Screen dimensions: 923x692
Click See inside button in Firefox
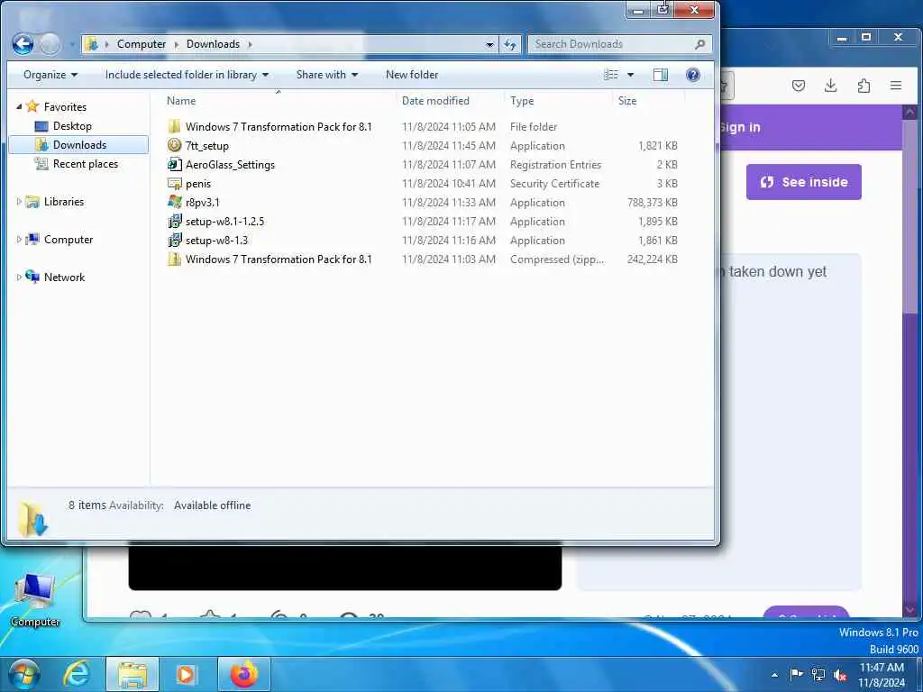pyautogui.click(x=803, y=182)
